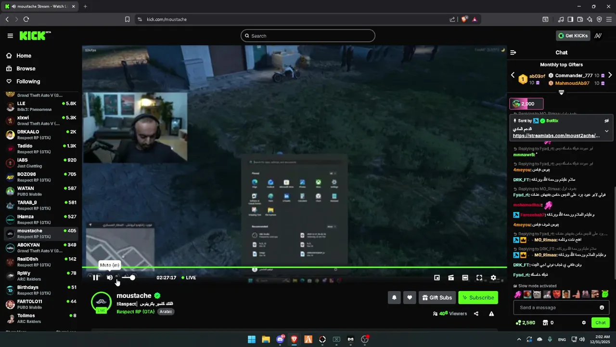616x347 pixels.
Task: Open RpWy channel in sidebar
Action: (41, 276)
